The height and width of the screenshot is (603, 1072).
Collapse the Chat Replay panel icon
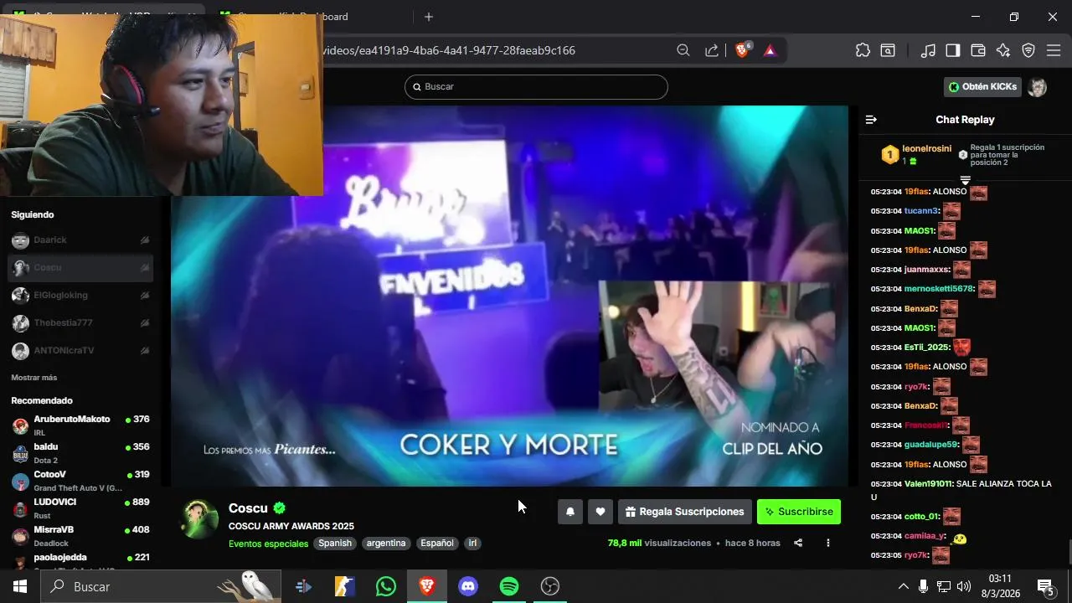pos(871,120)
